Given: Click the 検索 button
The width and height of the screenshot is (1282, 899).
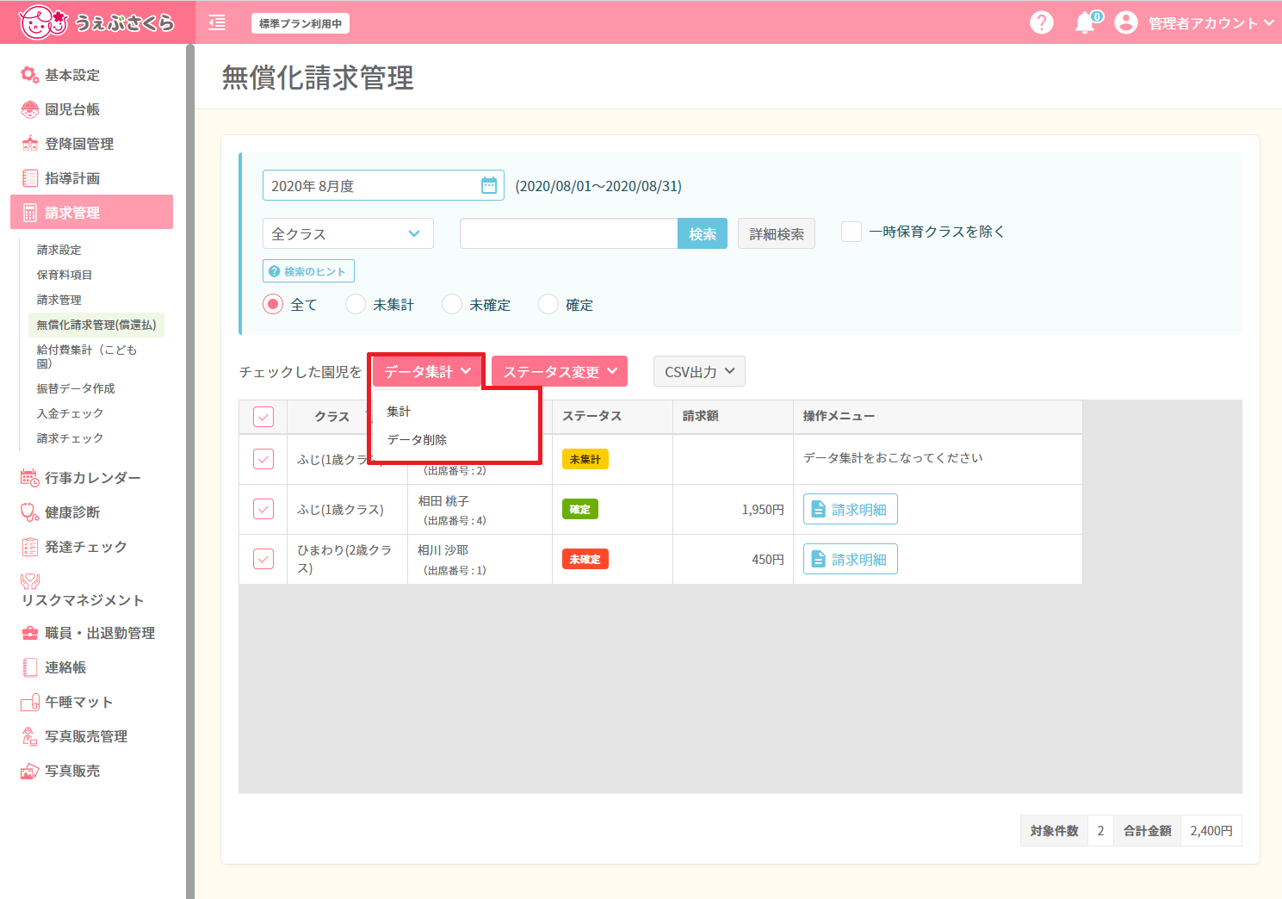Looking at the screenshot, I should [703, 233].
